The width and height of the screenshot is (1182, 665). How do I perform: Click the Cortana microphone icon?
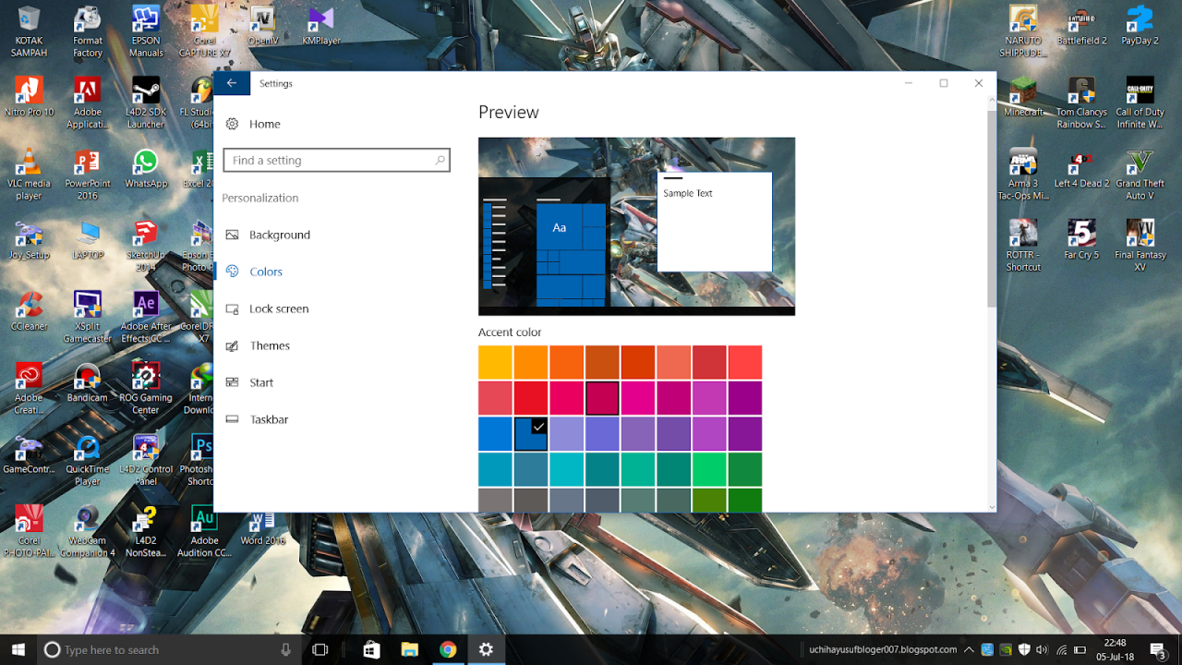[x=285, y=649]
